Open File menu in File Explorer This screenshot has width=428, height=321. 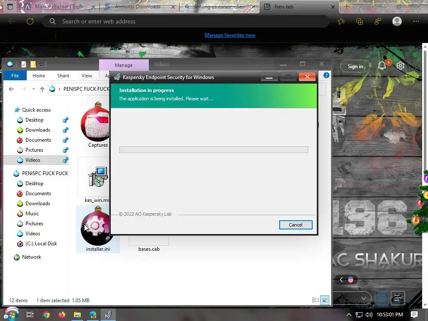click(x=15, y=76)
